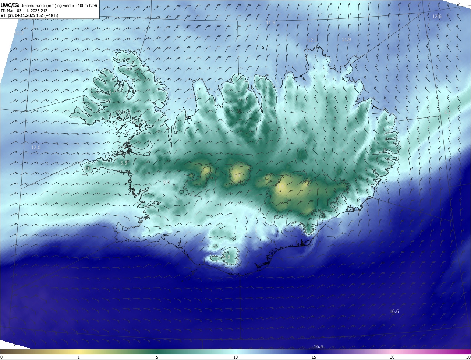Click the "VT: þri. 04.11.2025 15Z (+18 h)" line
Image resolution: width=471 pixels, height=360 pixels.
29,15
